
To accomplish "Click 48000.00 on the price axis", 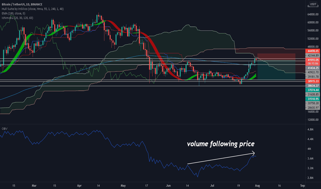I will point(313,46).
